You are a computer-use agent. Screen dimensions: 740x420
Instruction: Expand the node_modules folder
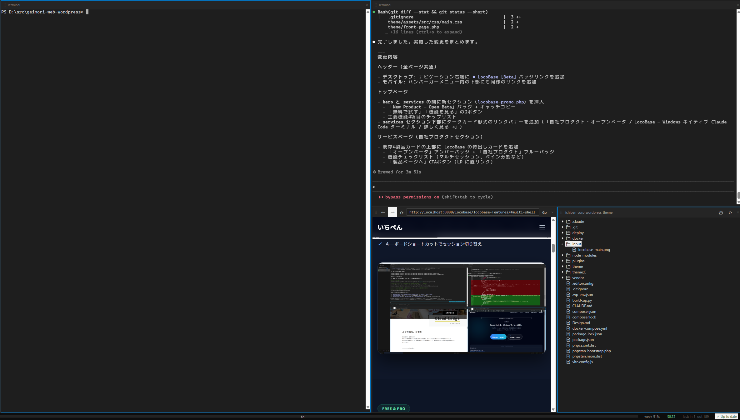pyautogui.click(x=563, y=255)
